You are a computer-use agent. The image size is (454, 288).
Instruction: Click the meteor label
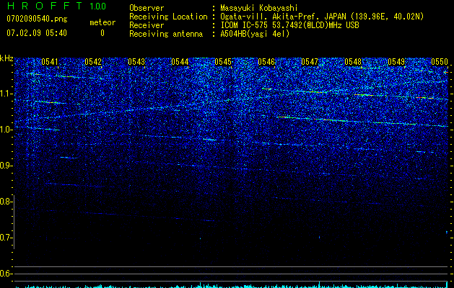[x=102, y=22]
